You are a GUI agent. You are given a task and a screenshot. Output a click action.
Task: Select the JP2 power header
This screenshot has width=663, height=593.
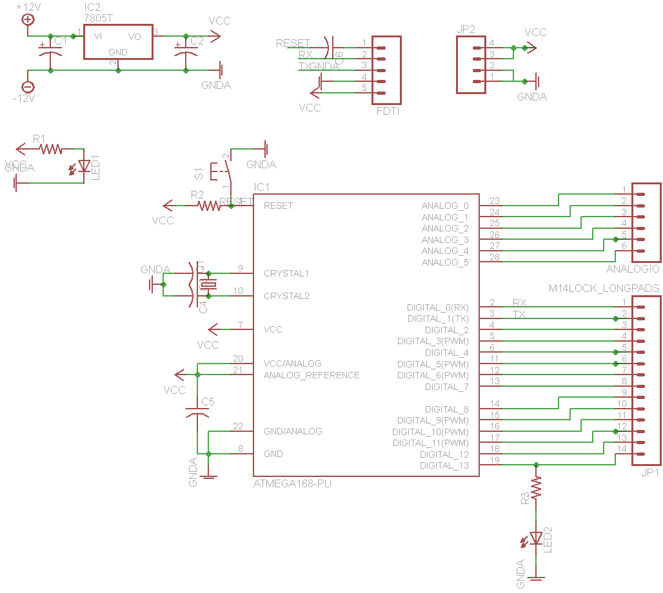471,64
